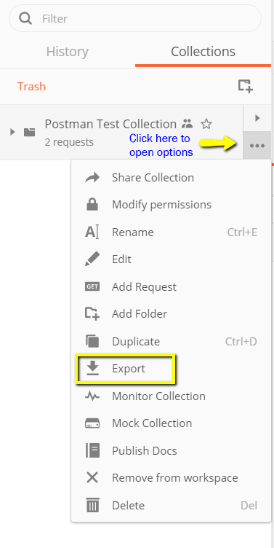The image size is (274, 548).
Task: Star the Postman Test Collection
Action: pos(206,124)
